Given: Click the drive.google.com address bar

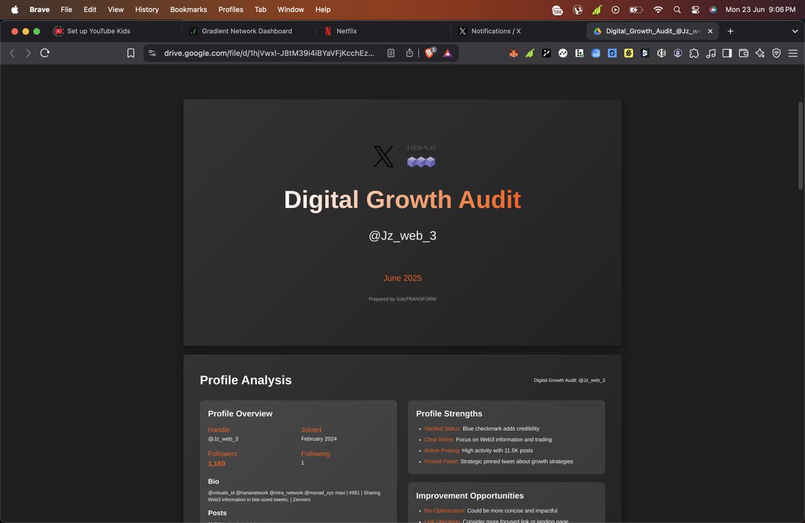Looking at the screenshot, I should 269,53.
